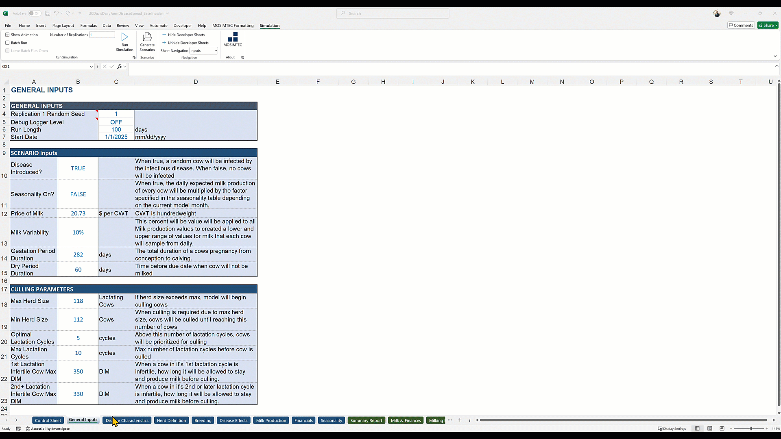Viewport: 781px width, 439px height.
Task: Open the Run Simulation group dialog launcher
Action: pyautogui.click(x=134, y=57)
